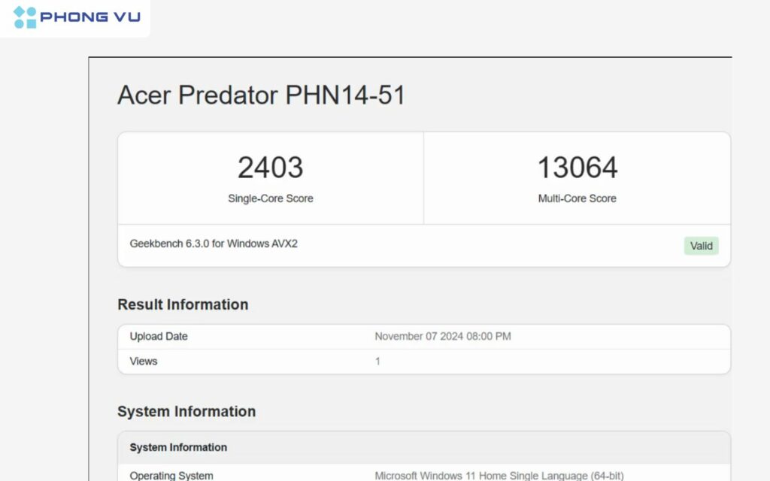
Task: Click the Multi-Core Score label
Action: [577, 198]
